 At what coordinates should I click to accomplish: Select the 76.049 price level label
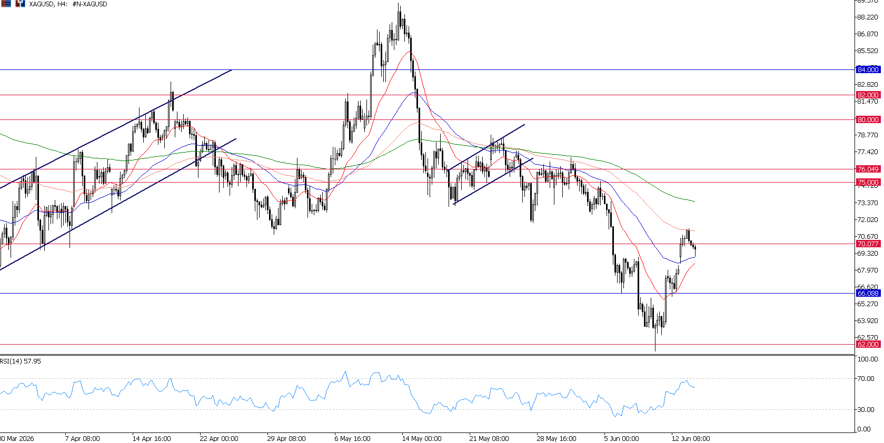pyautogui.click(x=868, y=169)
